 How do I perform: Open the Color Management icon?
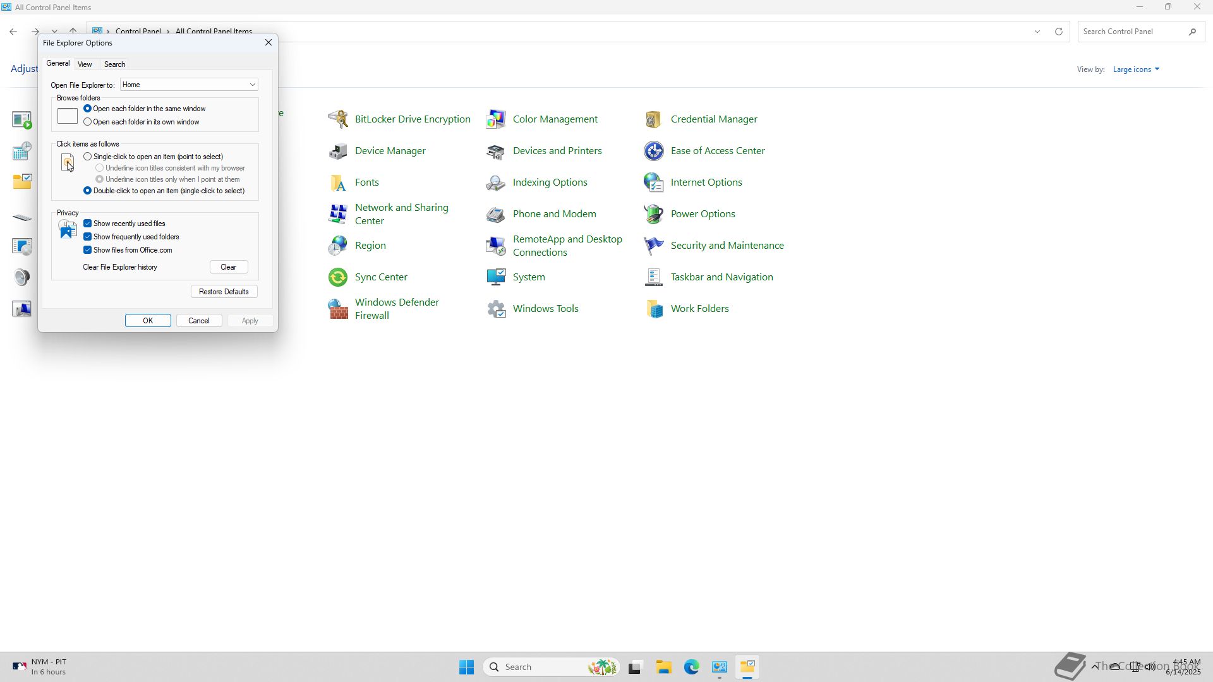[x=496, y=119]
